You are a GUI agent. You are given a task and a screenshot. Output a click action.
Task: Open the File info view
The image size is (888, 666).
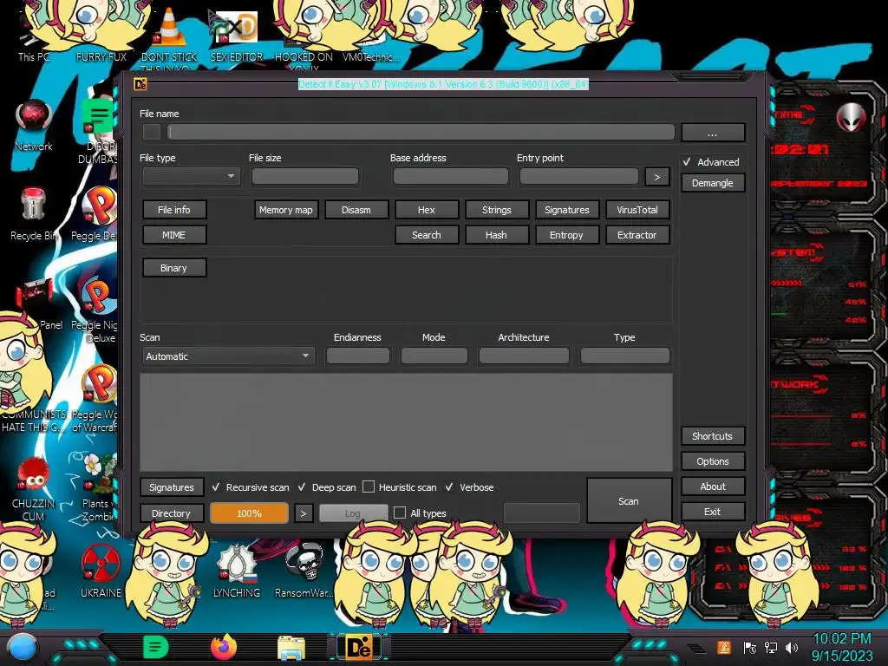coord(173,210)
